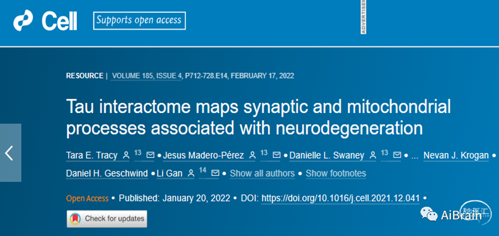
Task: Expand the Show footnotes section
Action: click(336, 173)
